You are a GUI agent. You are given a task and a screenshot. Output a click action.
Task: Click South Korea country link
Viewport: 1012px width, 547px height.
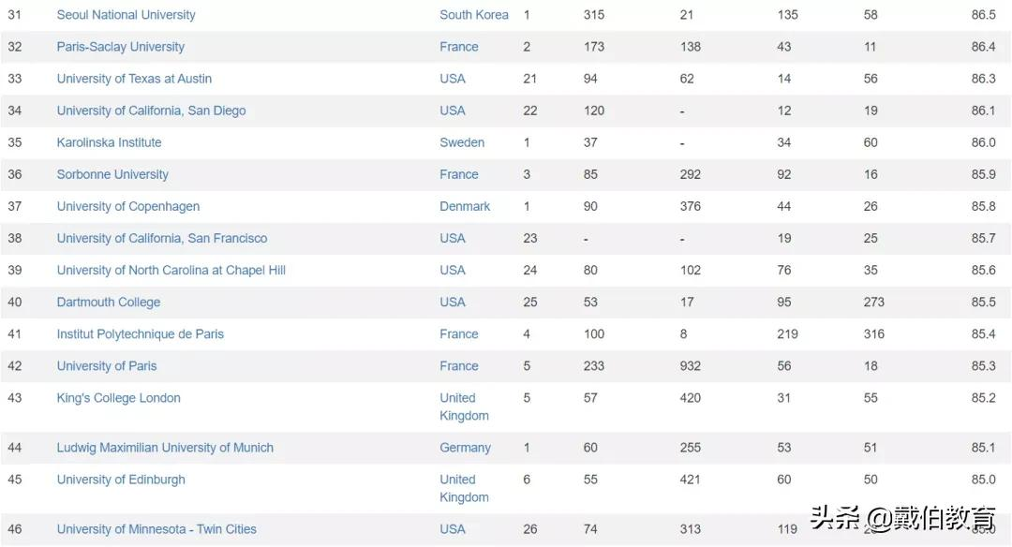[474, 15]
